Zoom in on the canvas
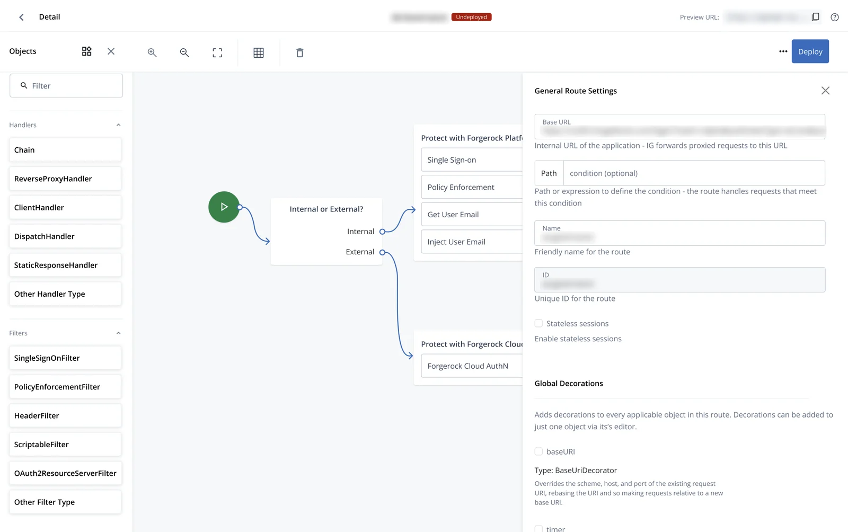This screenshot has width=848, height=532. (x=152, y=52)
